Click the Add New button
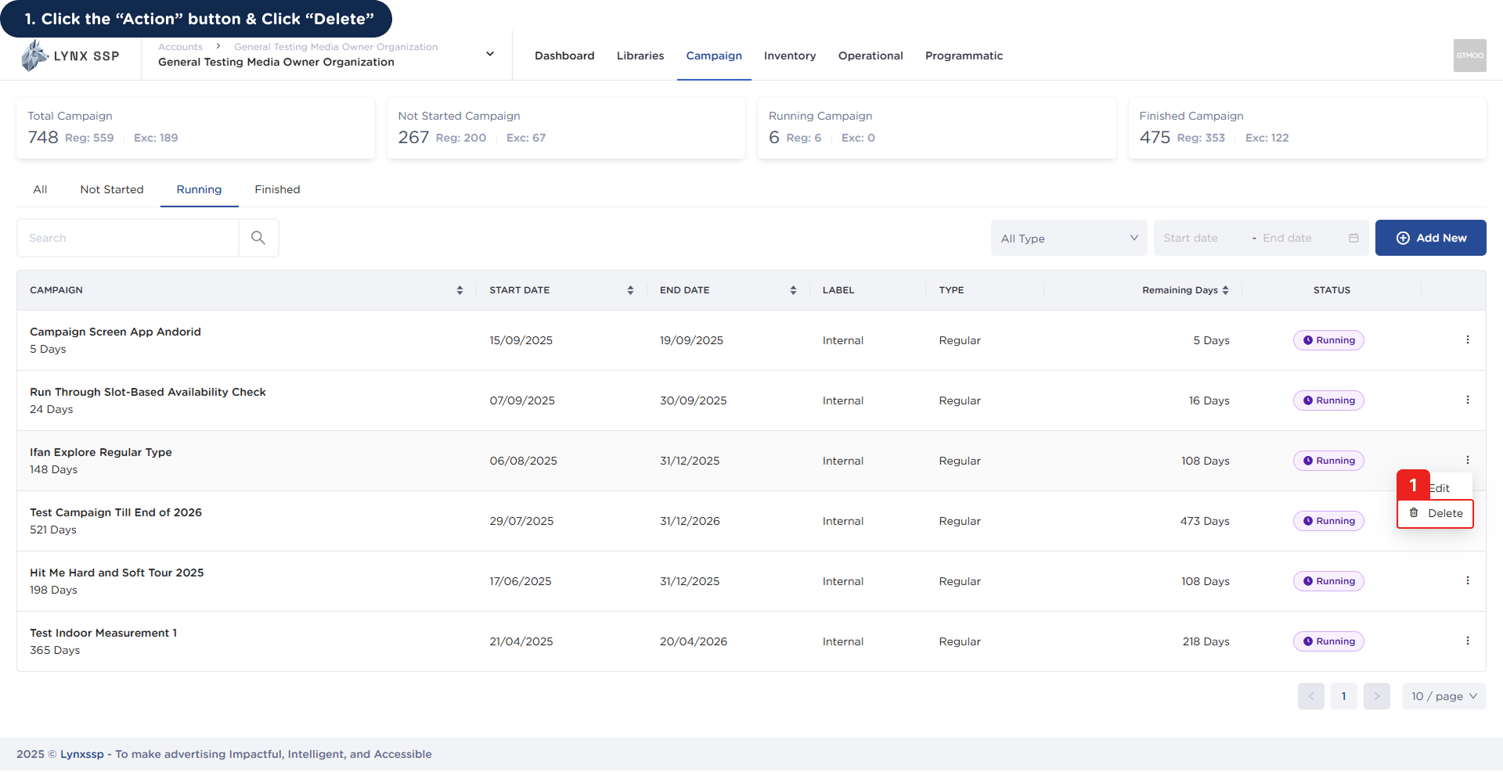The height and width of the screenshot is (772, 1503). [x=1431, y=238]
